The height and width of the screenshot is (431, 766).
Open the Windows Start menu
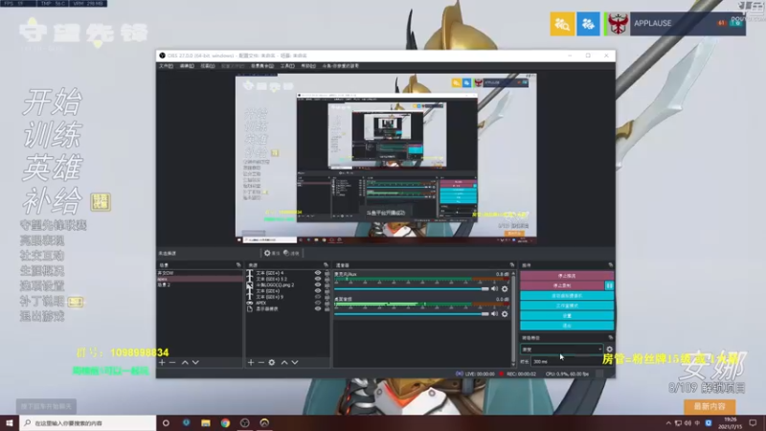point(10,422)
